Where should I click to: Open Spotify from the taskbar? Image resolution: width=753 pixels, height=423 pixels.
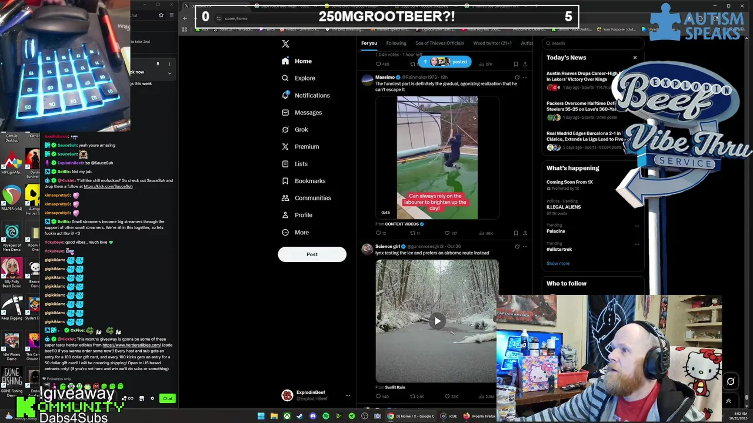click(325, 416)
